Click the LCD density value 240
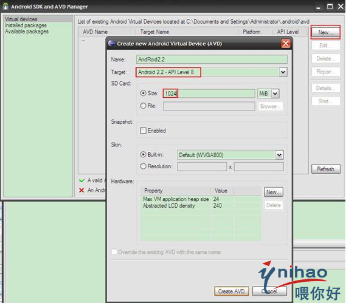The width and height of the screenshot is (346, 303). [x=218, y=206]
